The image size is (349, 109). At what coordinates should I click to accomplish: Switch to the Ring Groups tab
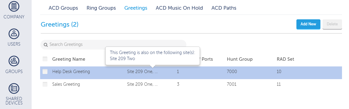[x=101, y=8]
